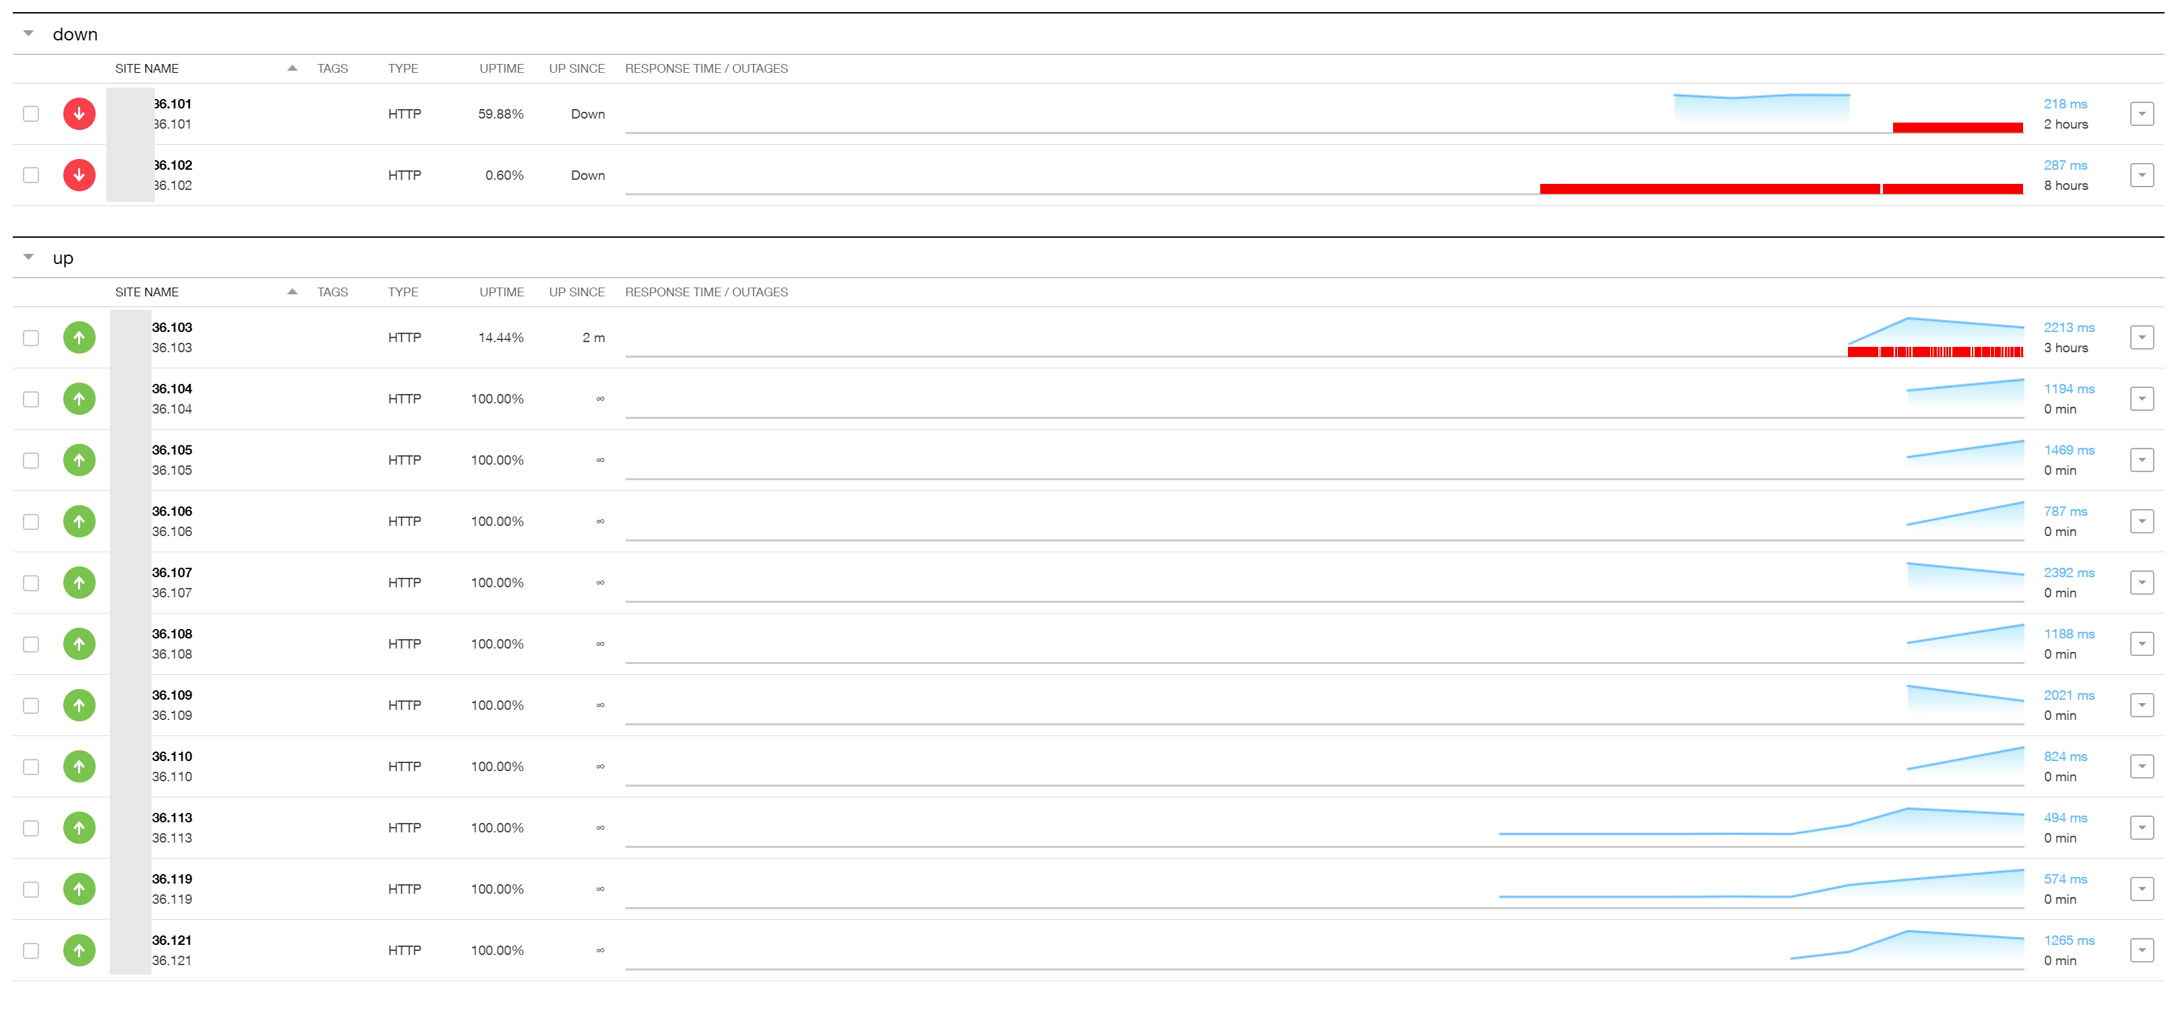Open actions dropdown for site 36.113

point(2142,828)
